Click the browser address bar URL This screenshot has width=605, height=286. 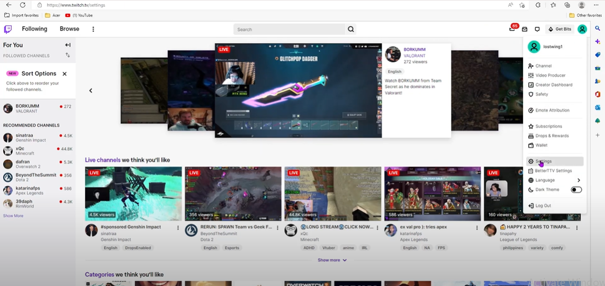point(76,5)
